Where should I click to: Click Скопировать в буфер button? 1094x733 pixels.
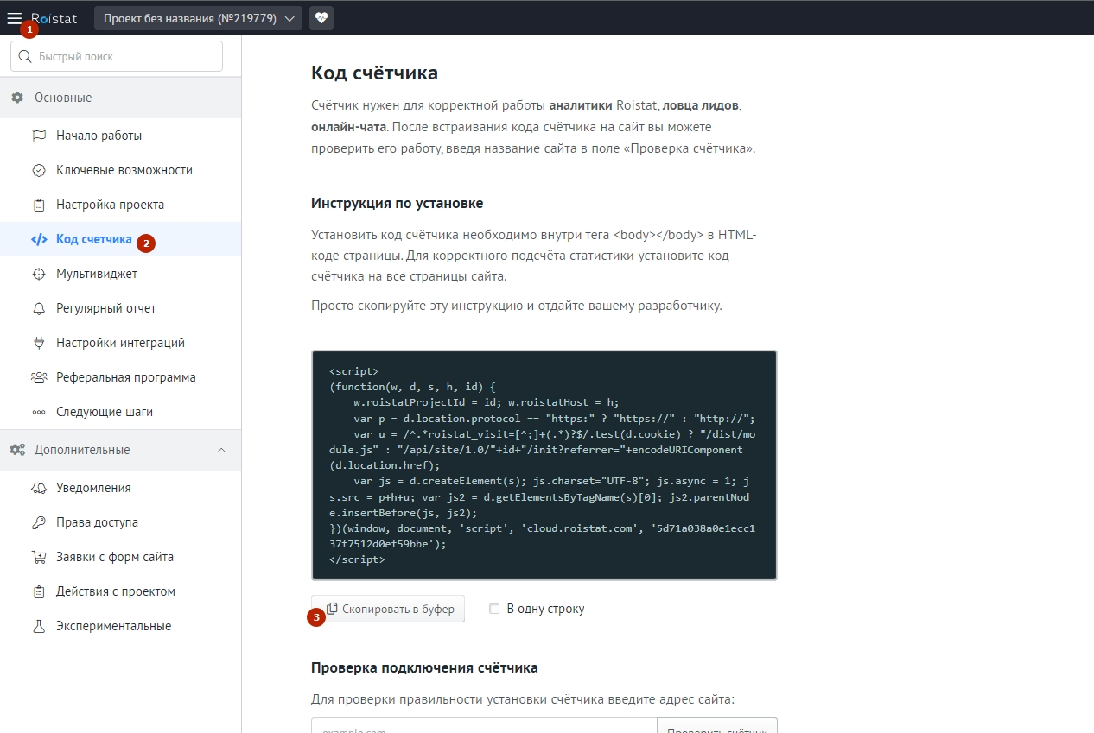388,609
